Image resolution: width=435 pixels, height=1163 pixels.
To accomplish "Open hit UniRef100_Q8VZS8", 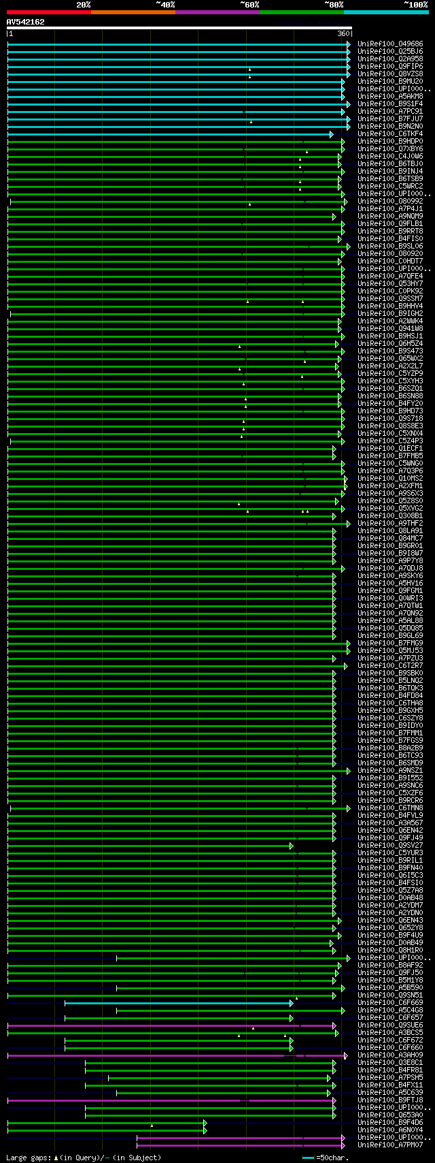I will click(x=390, y=74).
